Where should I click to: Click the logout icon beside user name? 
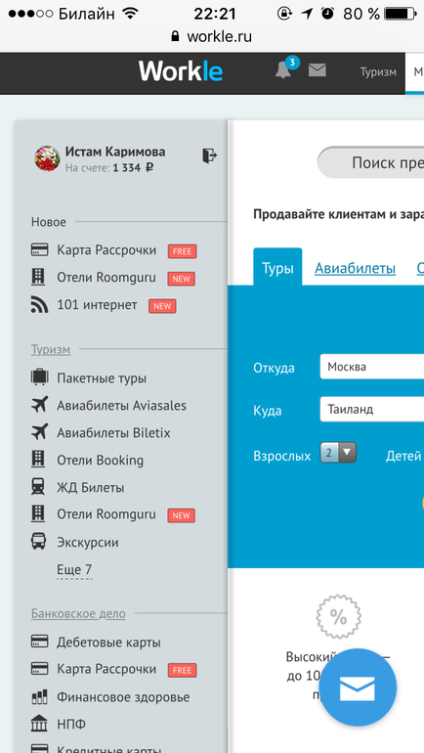[209, 155]
